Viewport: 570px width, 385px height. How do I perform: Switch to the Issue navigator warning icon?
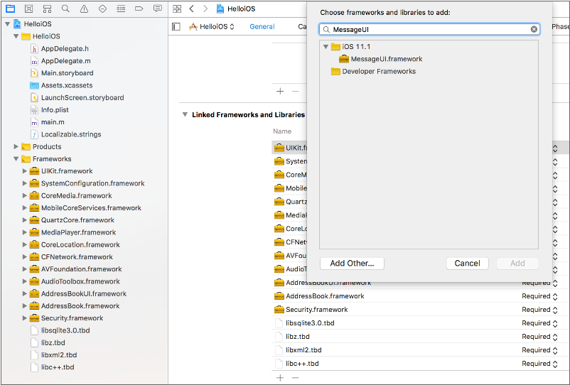pos(84,9)
